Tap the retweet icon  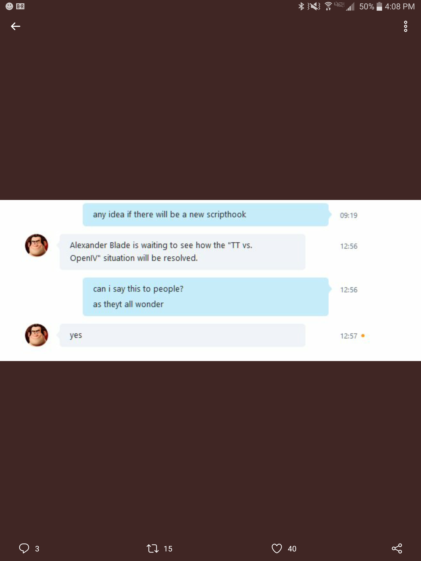tap(152, 548)
